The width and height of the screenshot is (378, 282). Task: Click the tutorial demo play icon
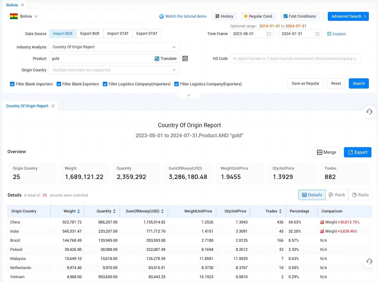coord(161,16)
